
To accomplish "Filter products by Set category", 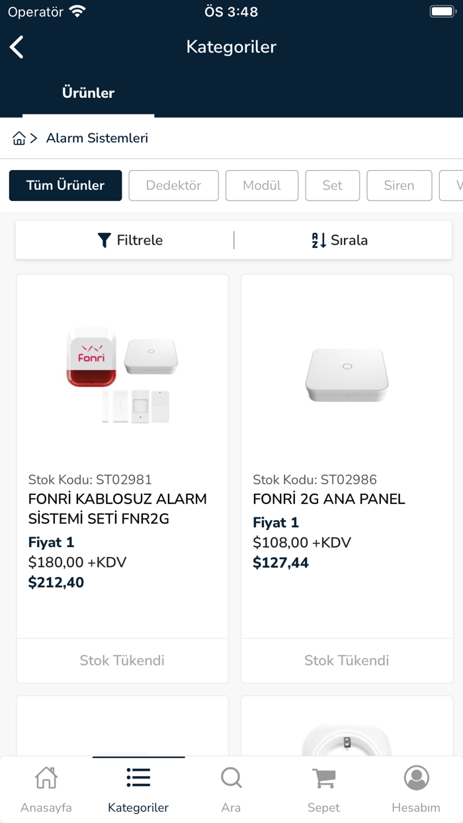I will (x=332, y=185).
